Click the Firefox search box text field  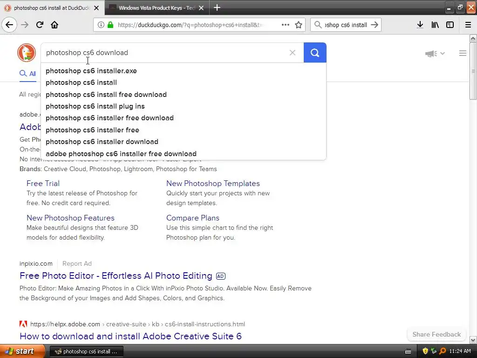pos(346,25)
